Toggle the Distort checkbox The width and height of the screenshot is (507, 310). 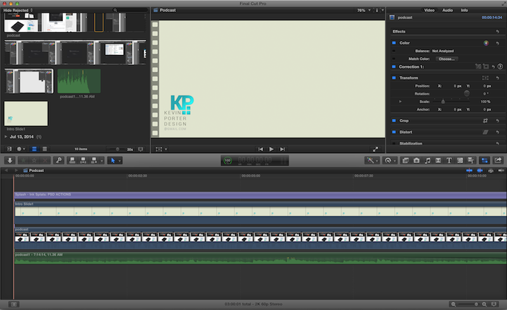click(394, 132)
